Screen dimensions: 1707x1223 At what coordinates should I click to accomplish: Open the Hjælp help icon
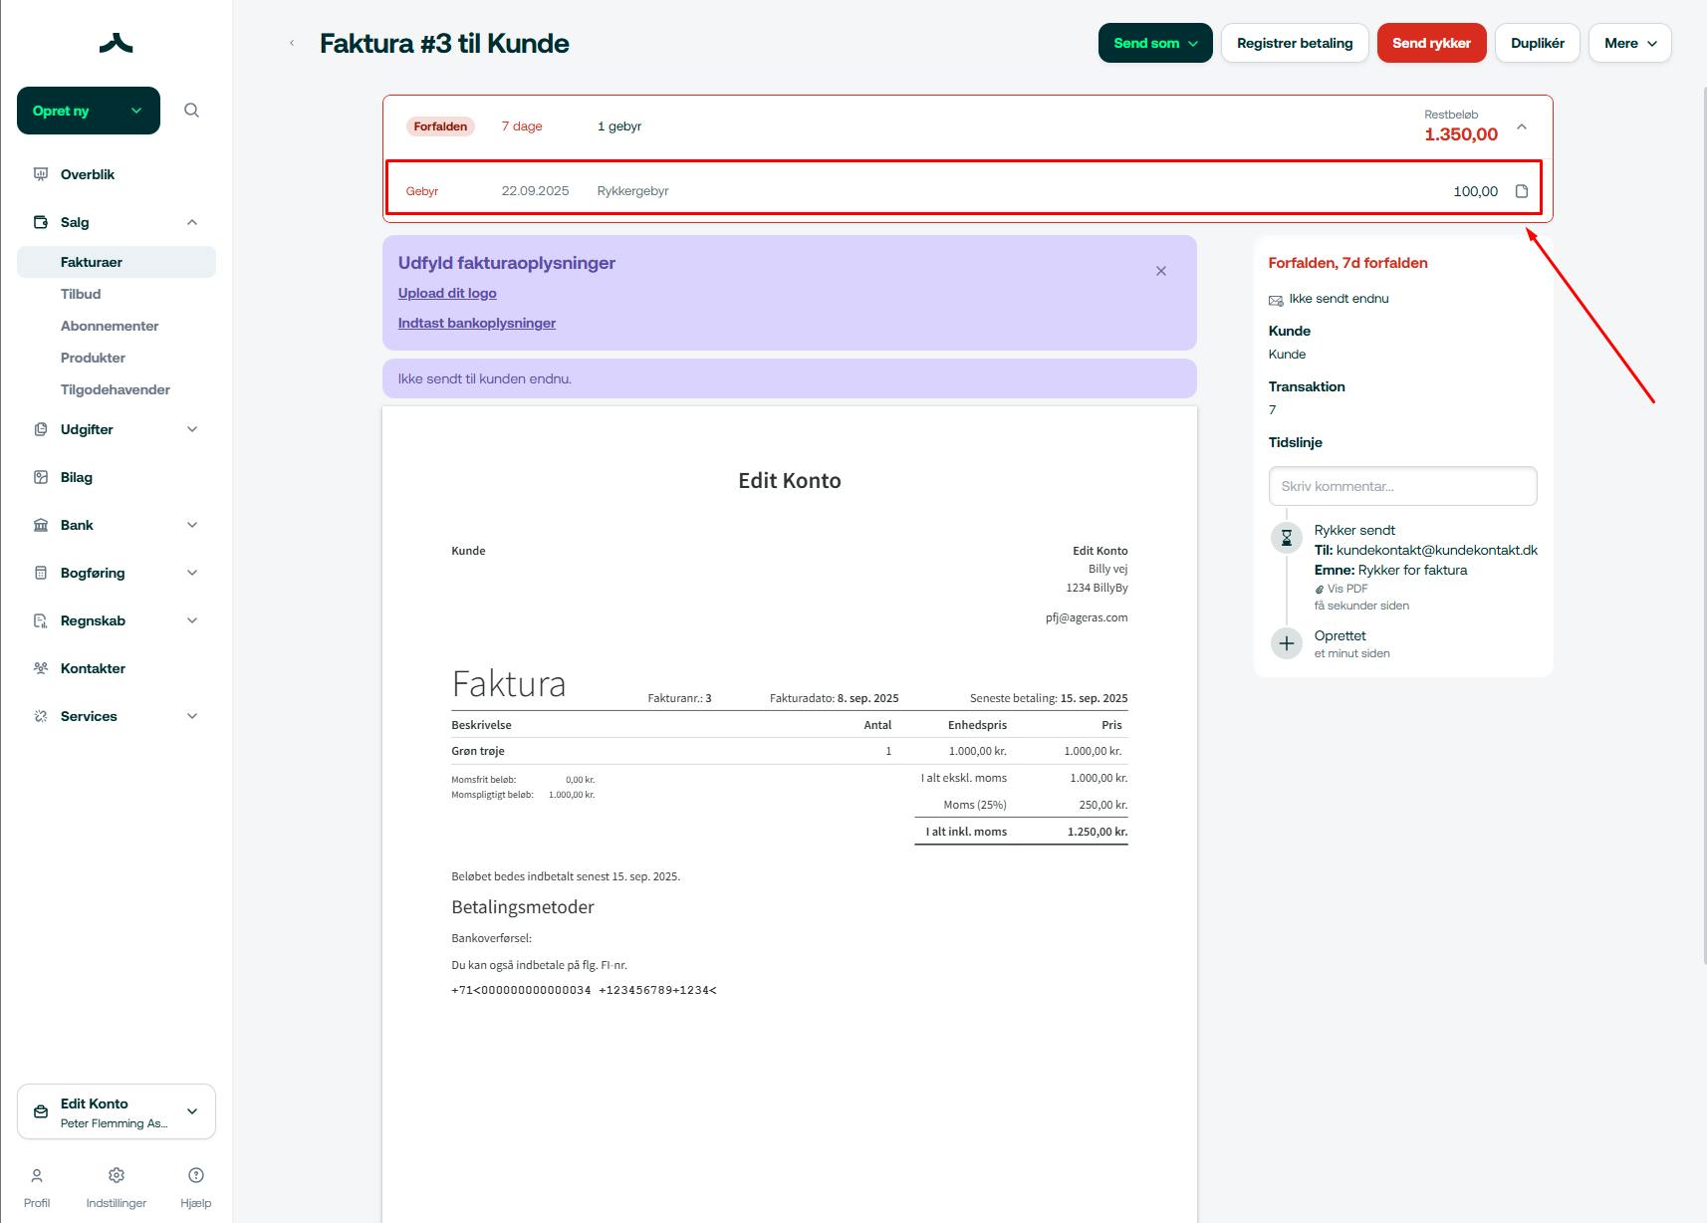tap(196, 1176)
